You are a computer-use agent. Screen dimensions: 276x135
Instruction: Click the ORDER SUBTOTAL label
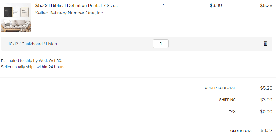pos(220,88)
